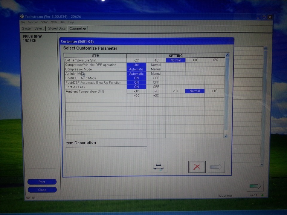This screenshot has width=287, height=215.
Task: Turn Foot/DEF Auto Mode ON
Action: (x=136, y=78)
